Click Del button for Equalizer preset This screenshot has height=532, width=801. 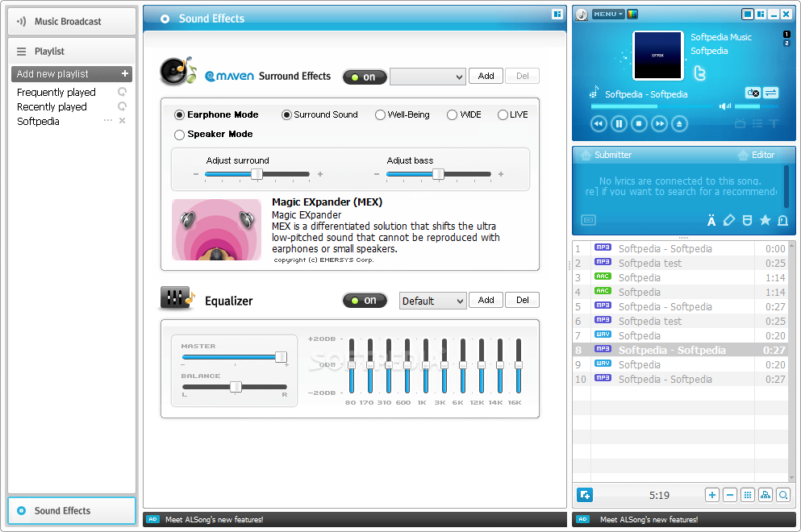pos(522,300)
